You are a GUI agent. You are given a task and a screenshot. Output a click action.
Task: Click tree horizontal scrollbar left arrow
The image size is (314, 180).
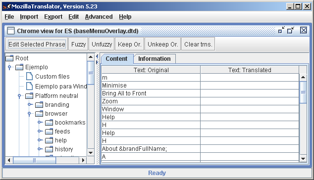pos(9,160)
